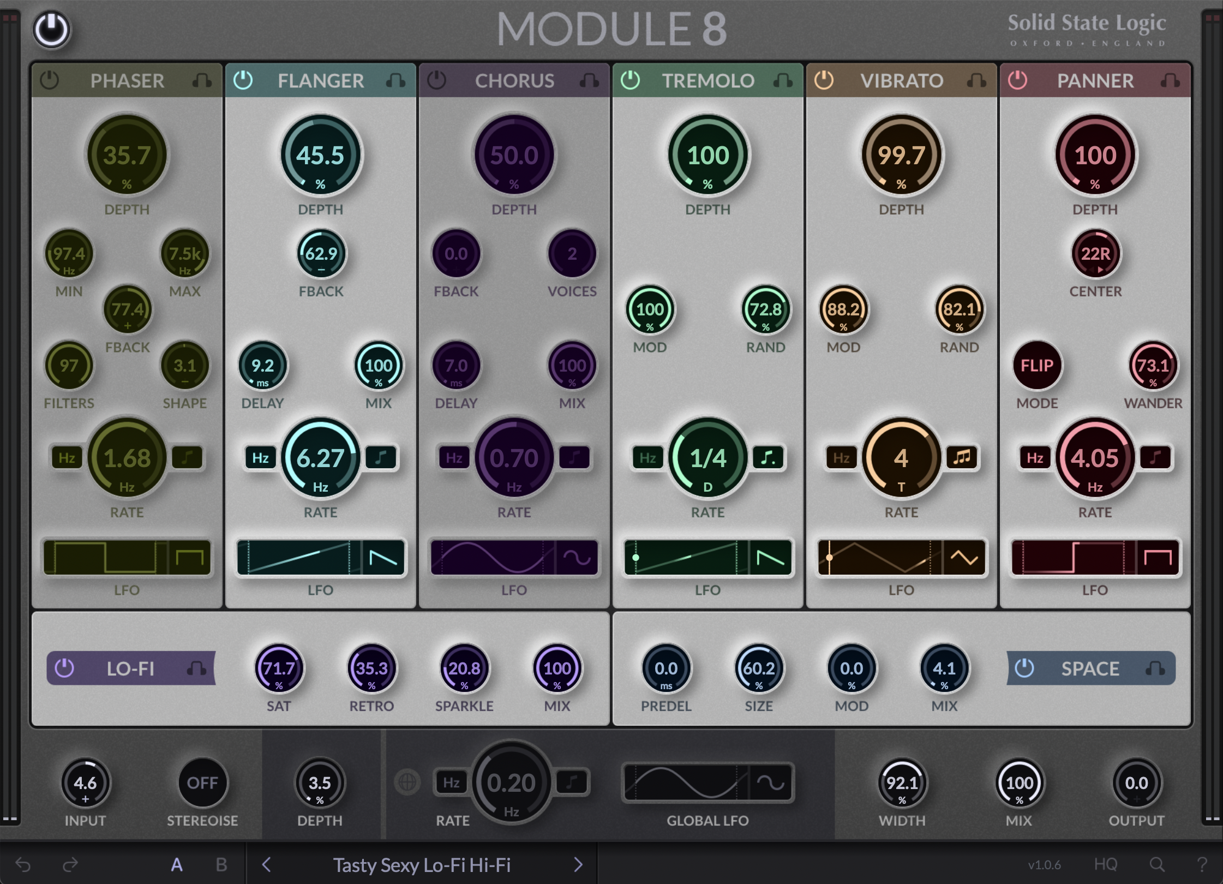Click the Phaser DEPTH knob showing 35.7%

click(x=127, y=156)
